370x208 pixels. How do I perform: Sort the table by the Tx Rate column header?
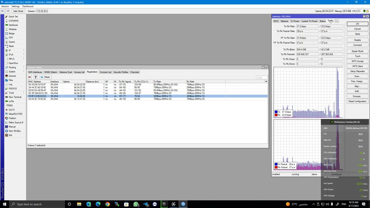coord(169,81)
